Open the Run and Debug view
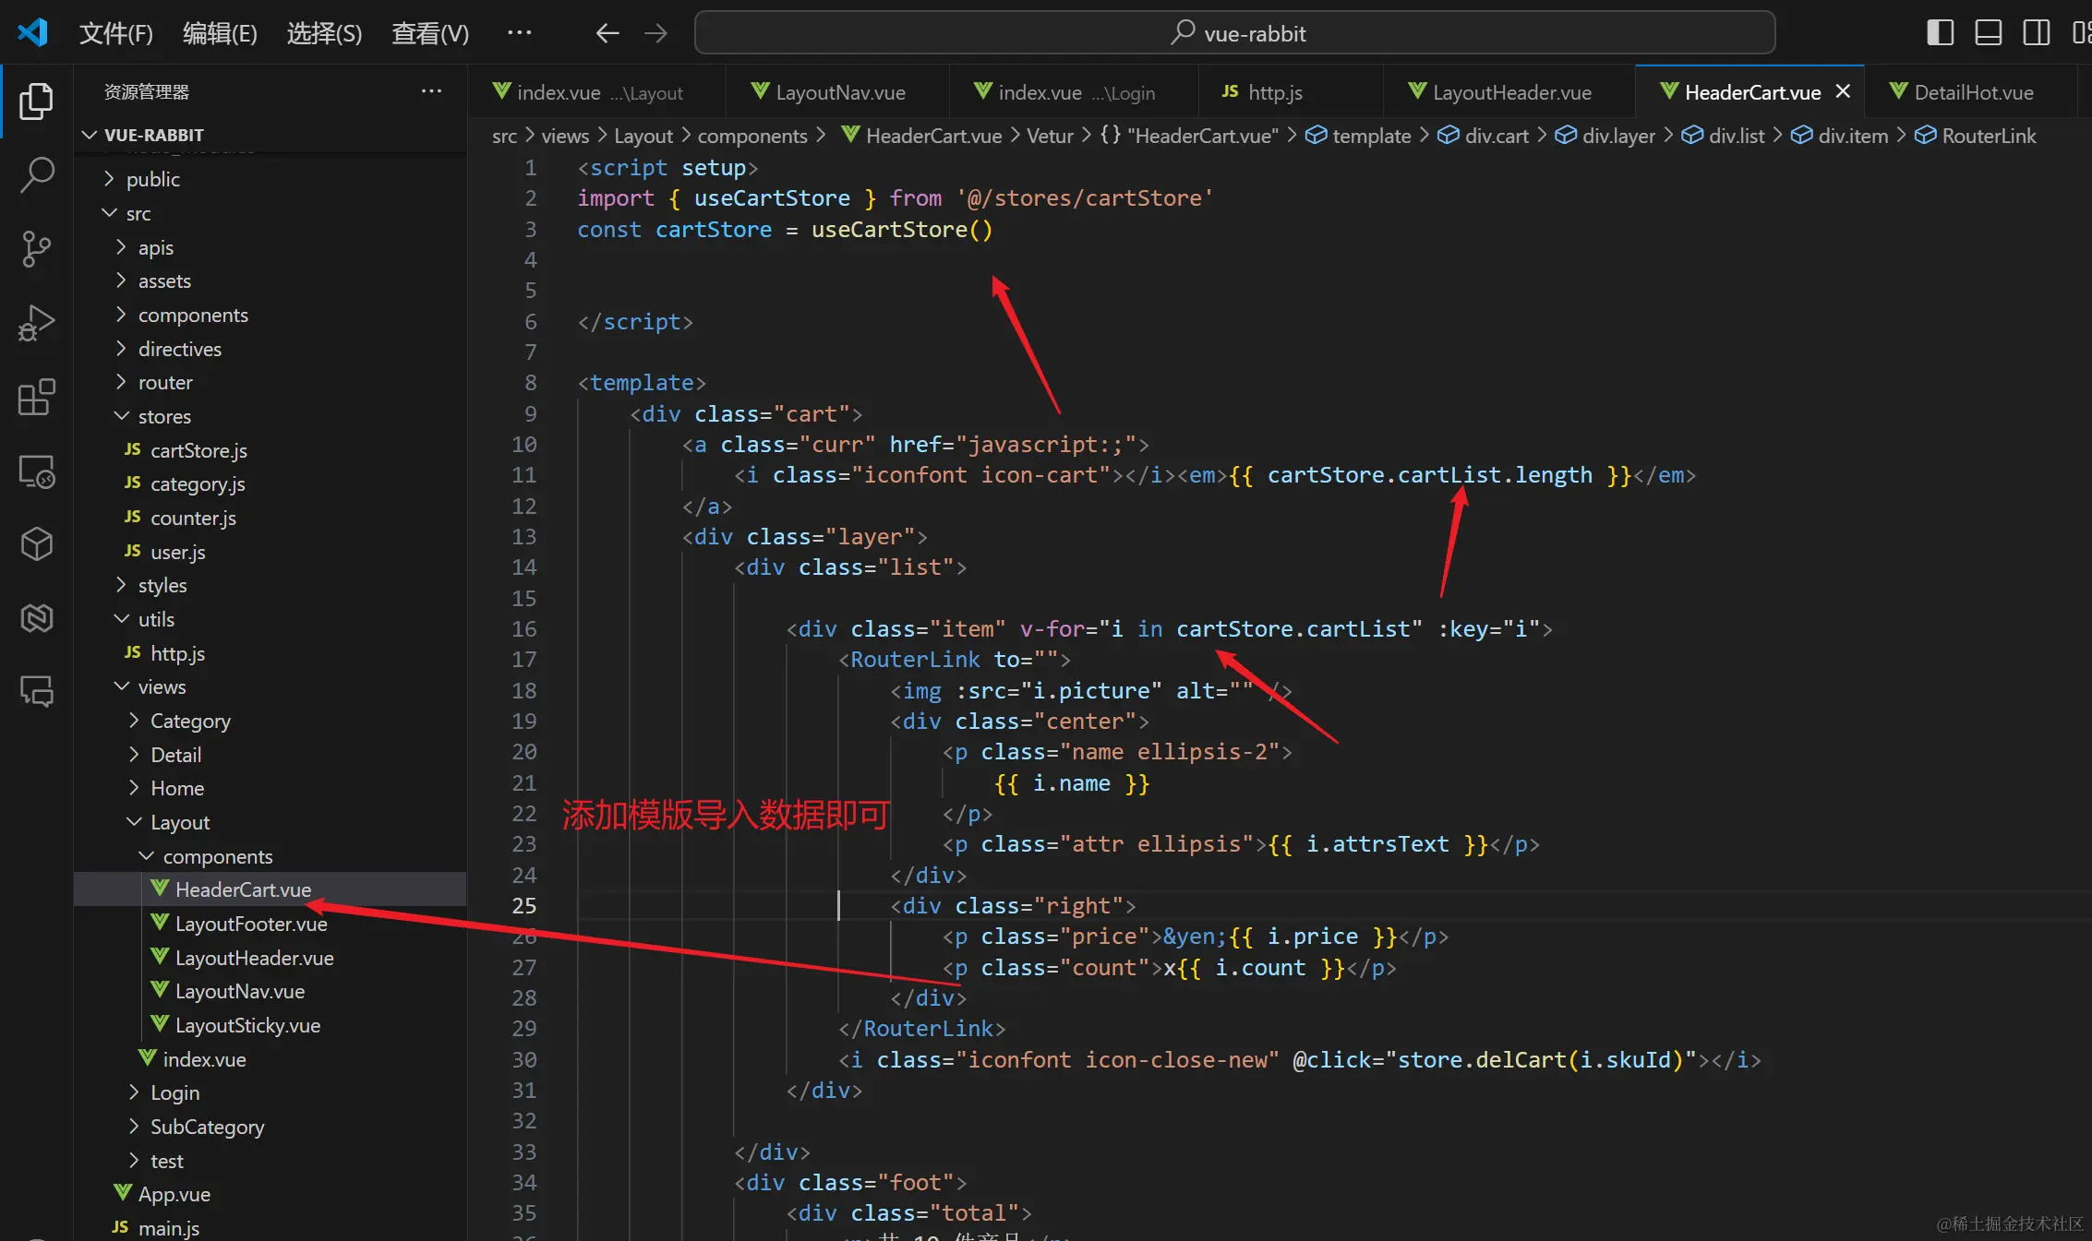 point(37,323)
